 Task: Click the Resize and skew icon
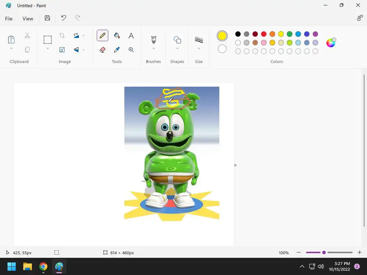point(62,49)
